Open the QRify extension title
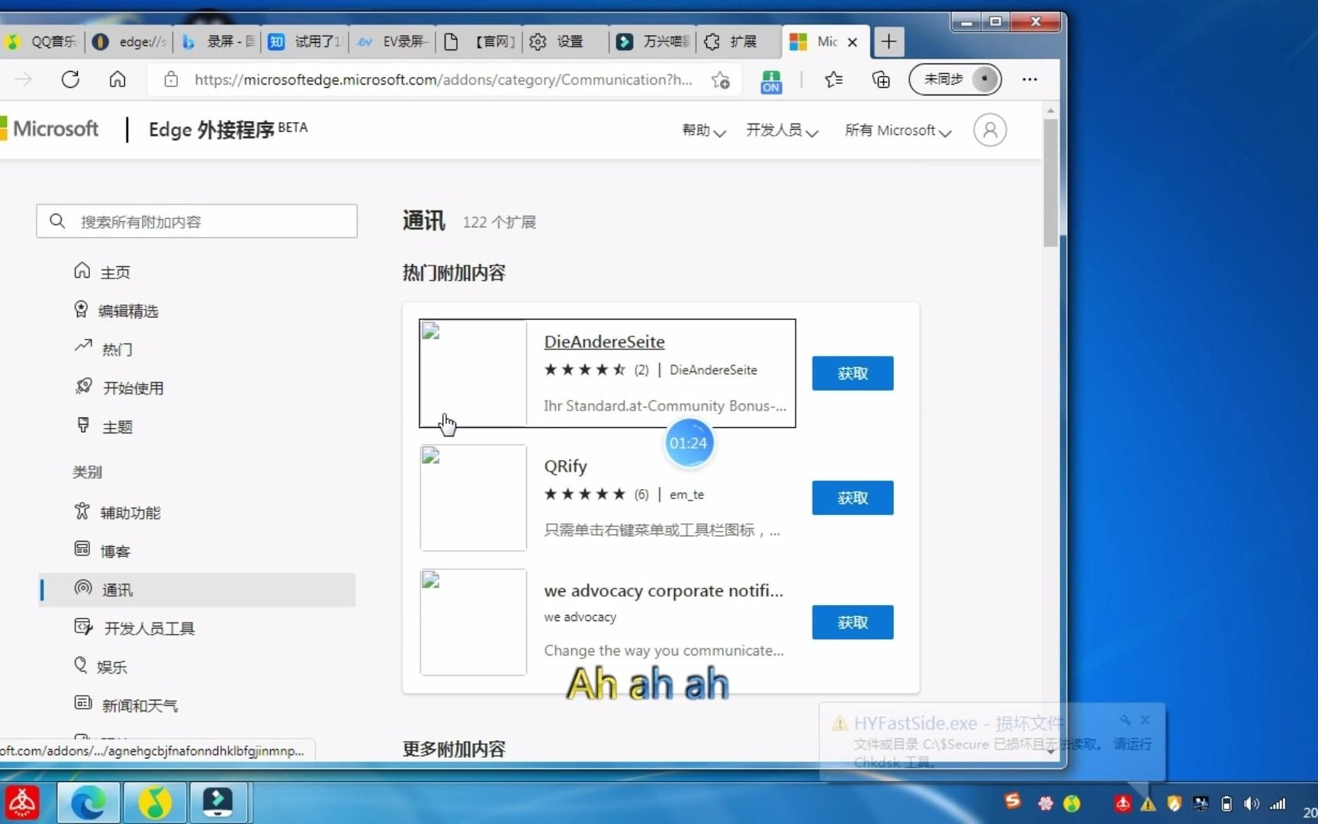The width and height of the screenshot is (1318, 824). tap(565, 466)
